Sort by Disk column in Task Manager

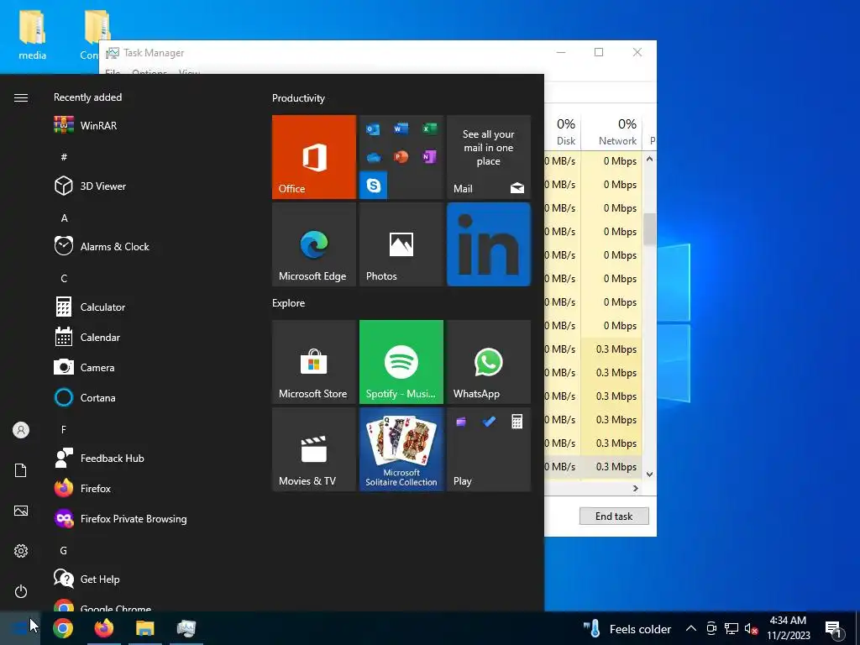tap(564, 132)
